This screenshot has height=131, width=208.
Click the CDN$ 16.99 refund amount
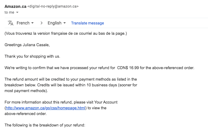coord(128,68)
